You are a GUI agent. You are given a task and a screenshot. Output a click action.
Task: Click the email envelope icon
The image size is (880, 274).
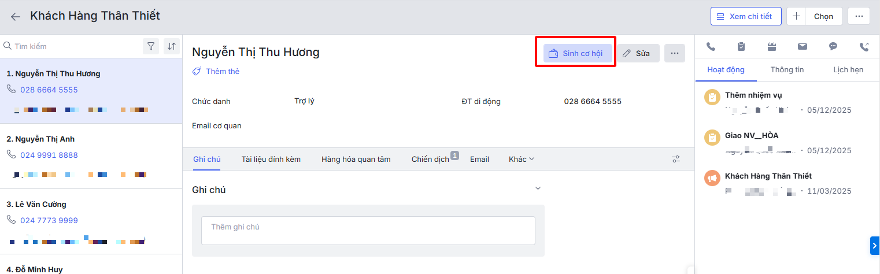tap(802, 47)
